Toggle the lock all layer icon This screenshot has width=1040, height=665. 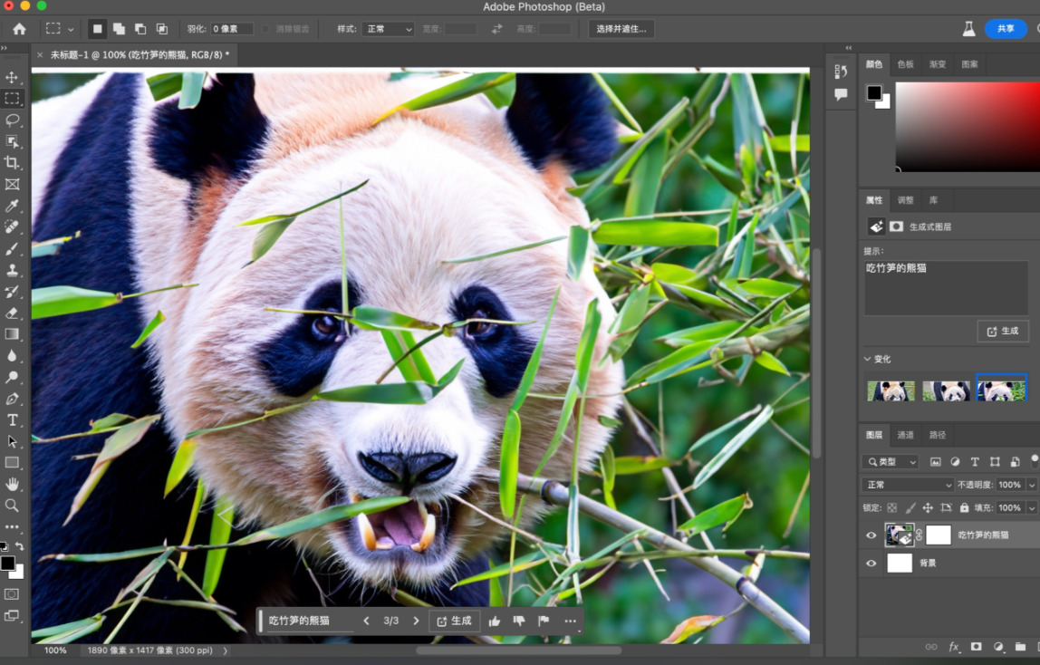click(964, 508)
